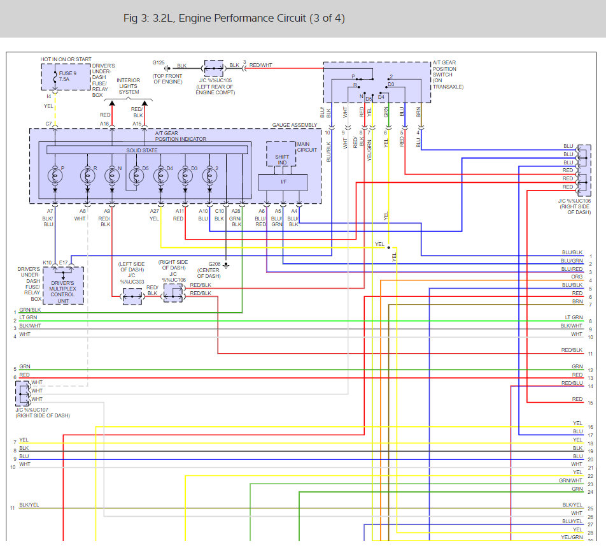This screenshot has height=555, width=606.
Task: Click the Gauge Assembly label
Action: tap(295, 125)
